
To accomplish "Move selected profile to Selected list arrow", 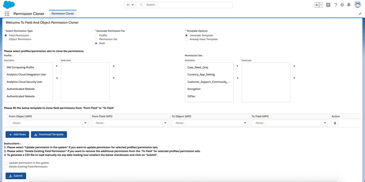I will point(57,66).
